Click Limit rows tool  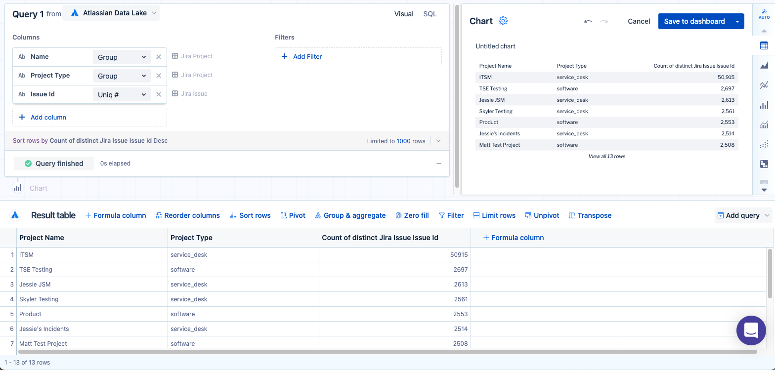pyautogui.click(x=494, y=215)
